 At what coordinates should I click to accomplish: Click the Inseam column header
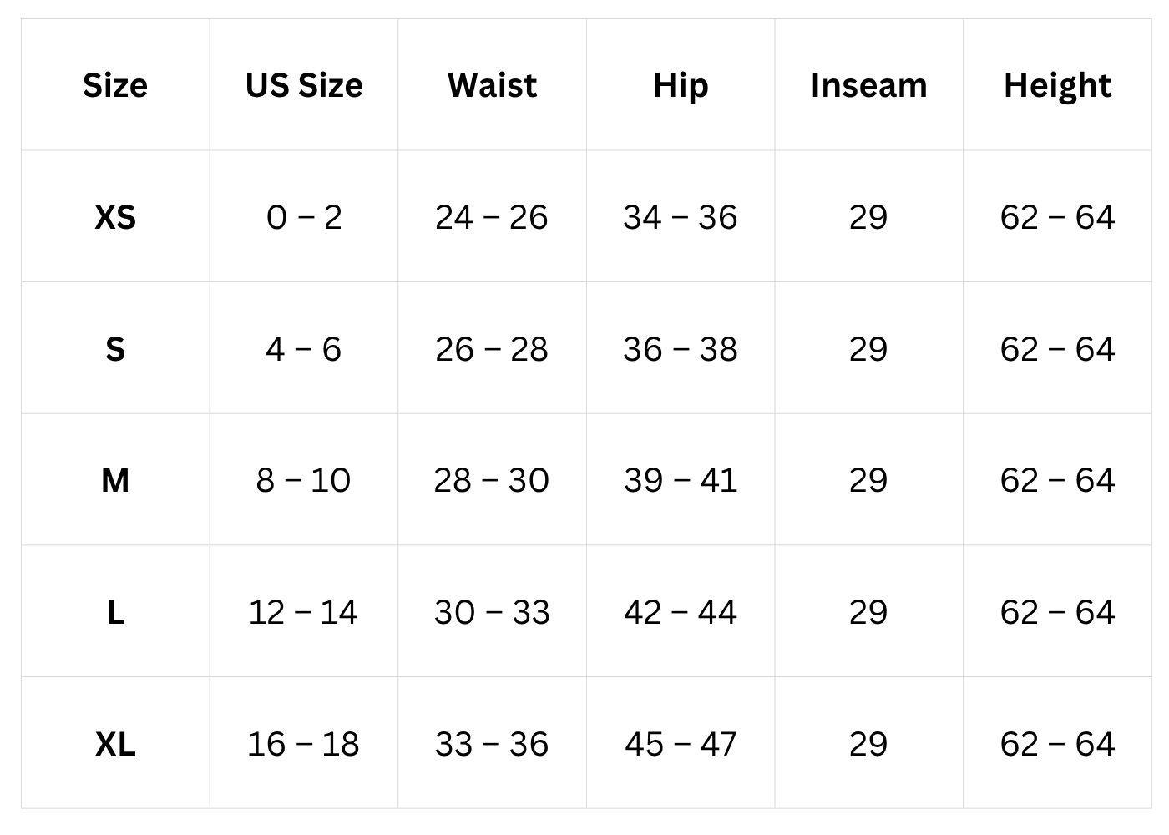point(868,85)
